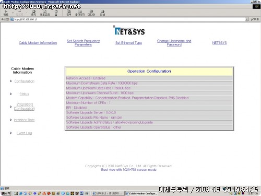Image resolution: width=261 pixels, height=196 pixels.
Task: Click the 'Maximum Downstream Data Rate' row
Action: 149,83
